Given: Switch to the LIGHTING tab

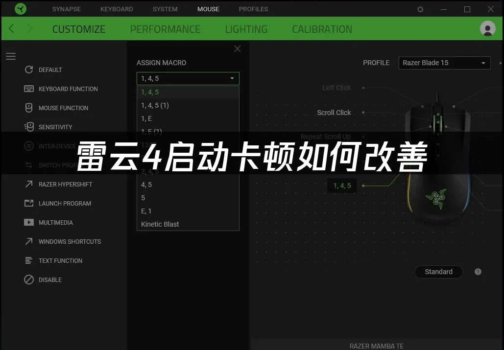Looking at the screenshot, I should 246,29.
